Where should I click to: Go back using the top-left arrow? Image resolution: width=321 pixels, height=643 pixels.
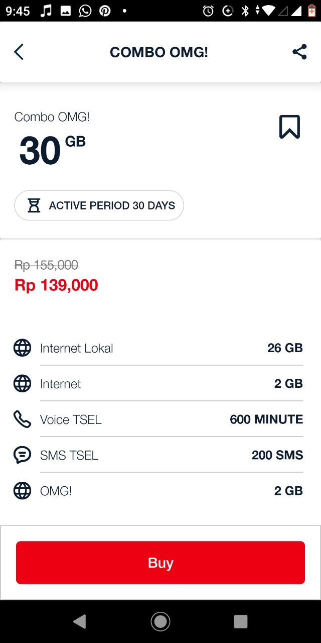[19, 52]
